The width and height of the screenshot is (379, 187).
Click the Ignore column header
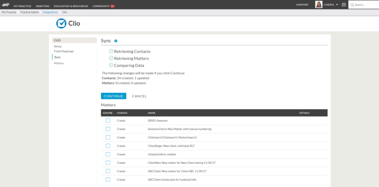108,113
